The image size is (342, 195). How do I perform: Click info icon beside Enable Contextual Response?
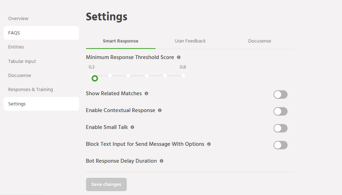(x=160, y=110)
